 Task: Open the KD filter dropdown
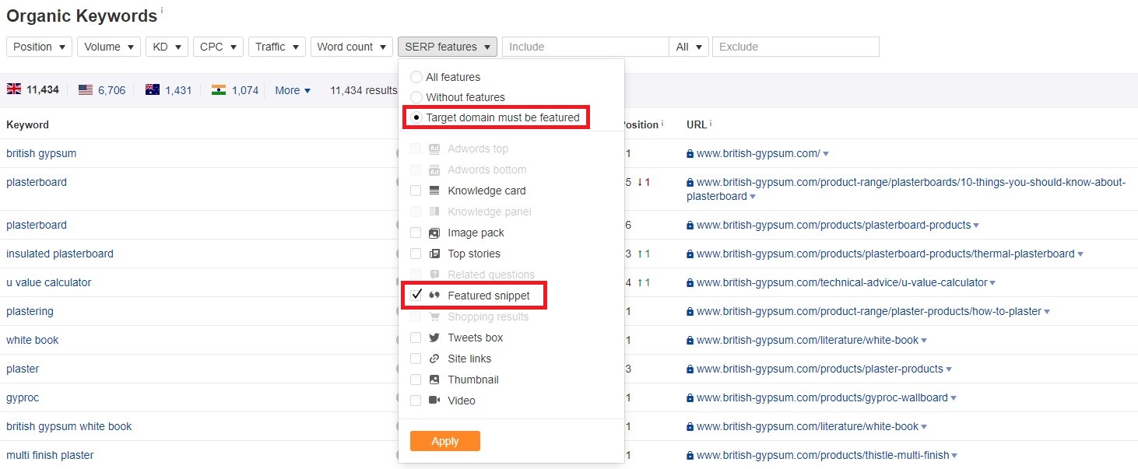(x=167, y=47)
